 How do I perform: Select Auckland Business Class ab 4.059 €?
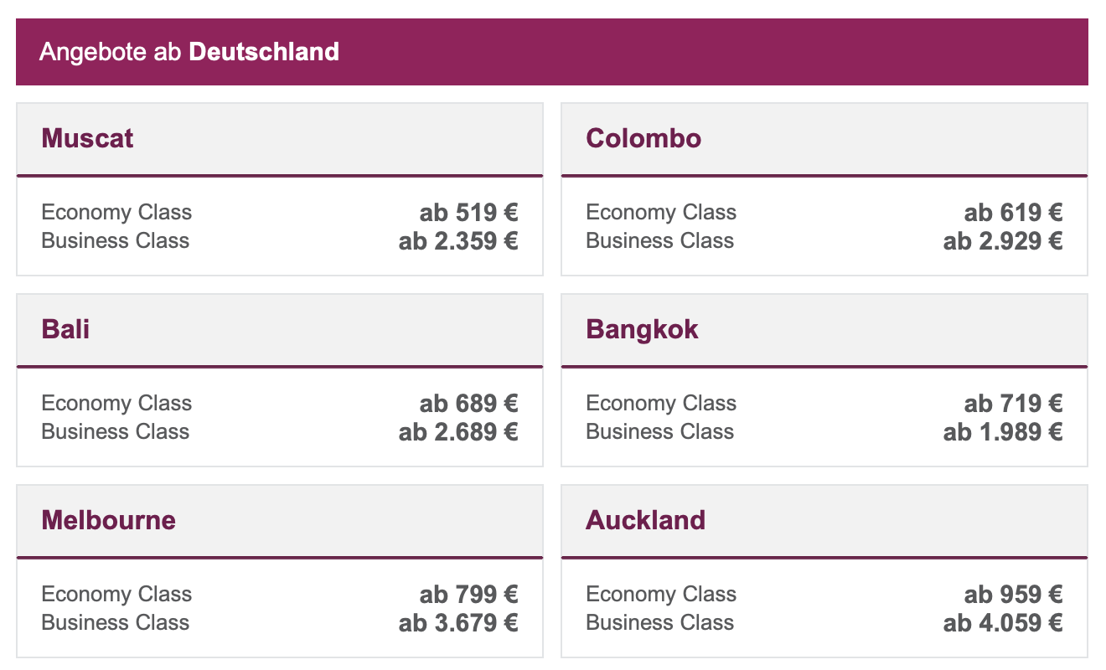(x=1003, y=623)
